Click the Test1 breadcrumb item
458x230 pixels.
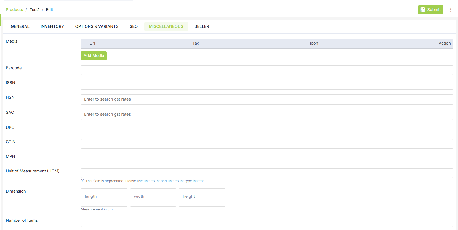pyautogui.click(x=34, y=10)
